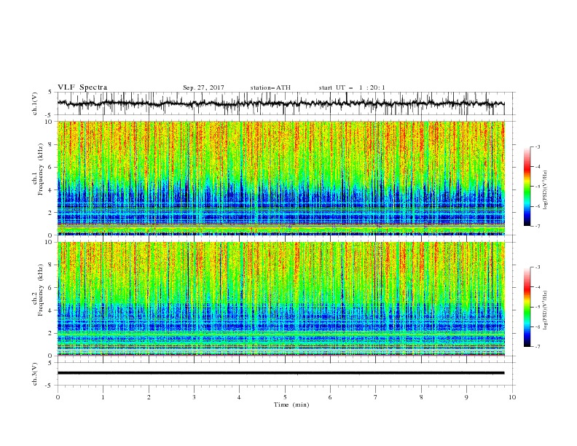The image size is (577, 446).
Task: Click the ch.1 voltage waveform trace
Action: click(x=280, y=103)
